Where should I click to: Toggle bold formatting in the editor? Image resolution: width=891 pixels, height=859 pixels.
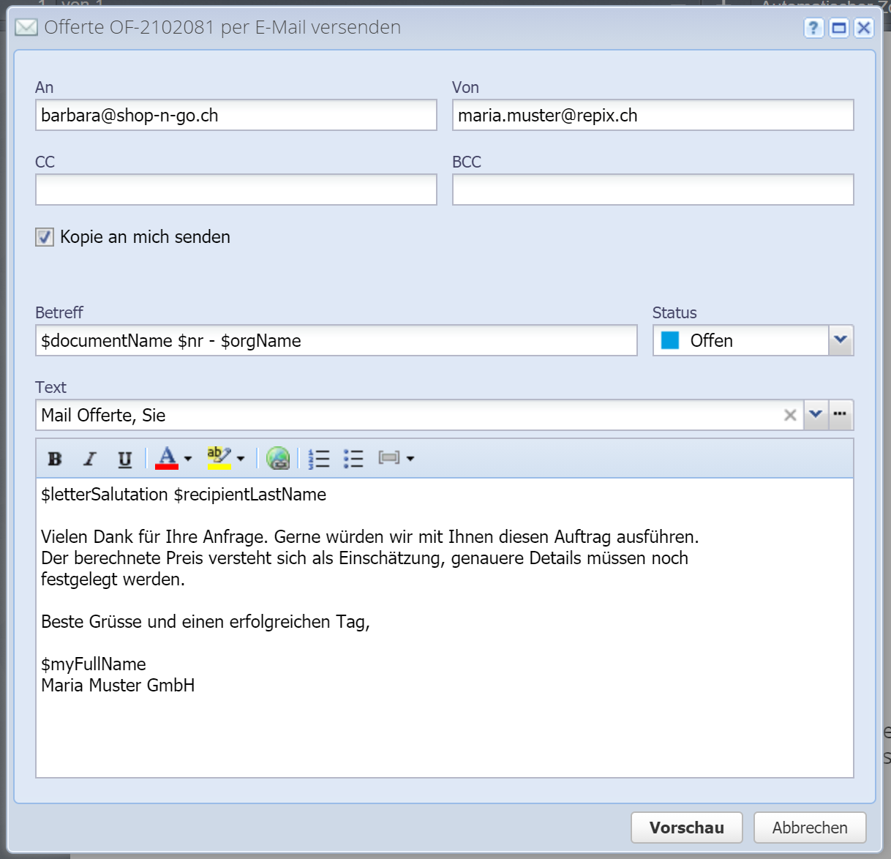coord(55,459)
